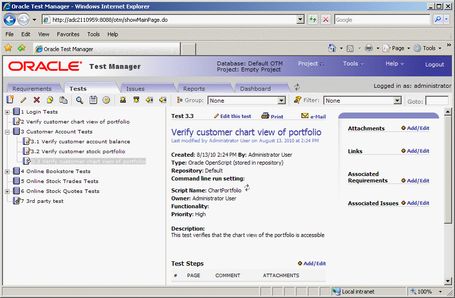This screenshot has width=455, height=298.
Task: Expand the 6 Online Stock Quotes Tests node
Action: 7,191
